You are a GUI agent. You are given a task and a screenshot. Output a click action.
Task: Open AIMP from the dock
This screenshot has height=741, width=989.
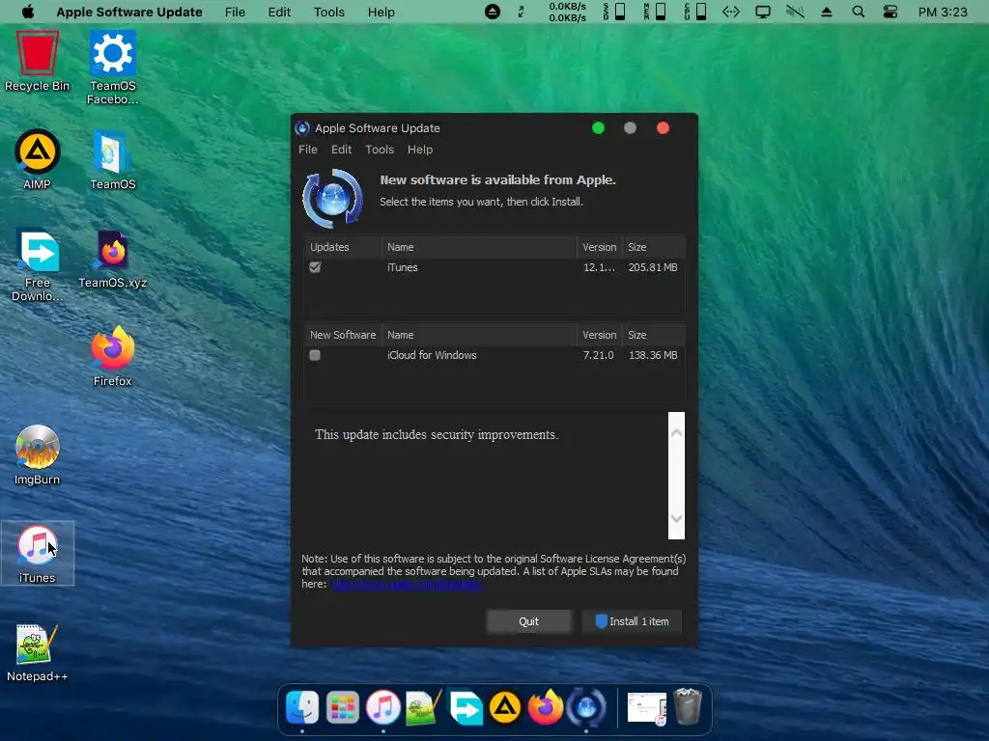pyautogui.click(x=505, y=707)
